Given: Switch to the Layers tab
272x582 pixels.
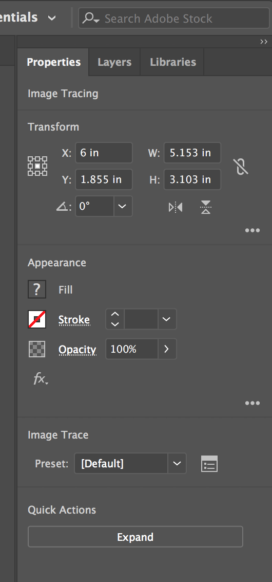Looking at the screenshot, I should click(x=114, y=62).
